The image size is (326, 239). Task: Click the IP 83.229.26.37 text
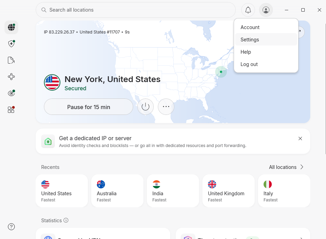[x=59, y=32]
